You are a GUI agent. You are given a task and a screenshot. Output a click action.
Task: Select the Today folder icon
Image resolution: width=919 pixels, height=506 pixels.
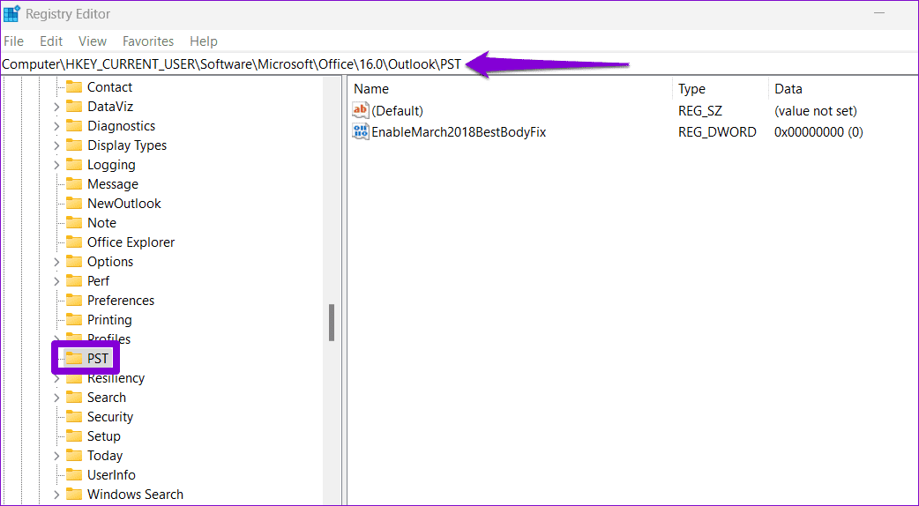(x=74, y=455)
